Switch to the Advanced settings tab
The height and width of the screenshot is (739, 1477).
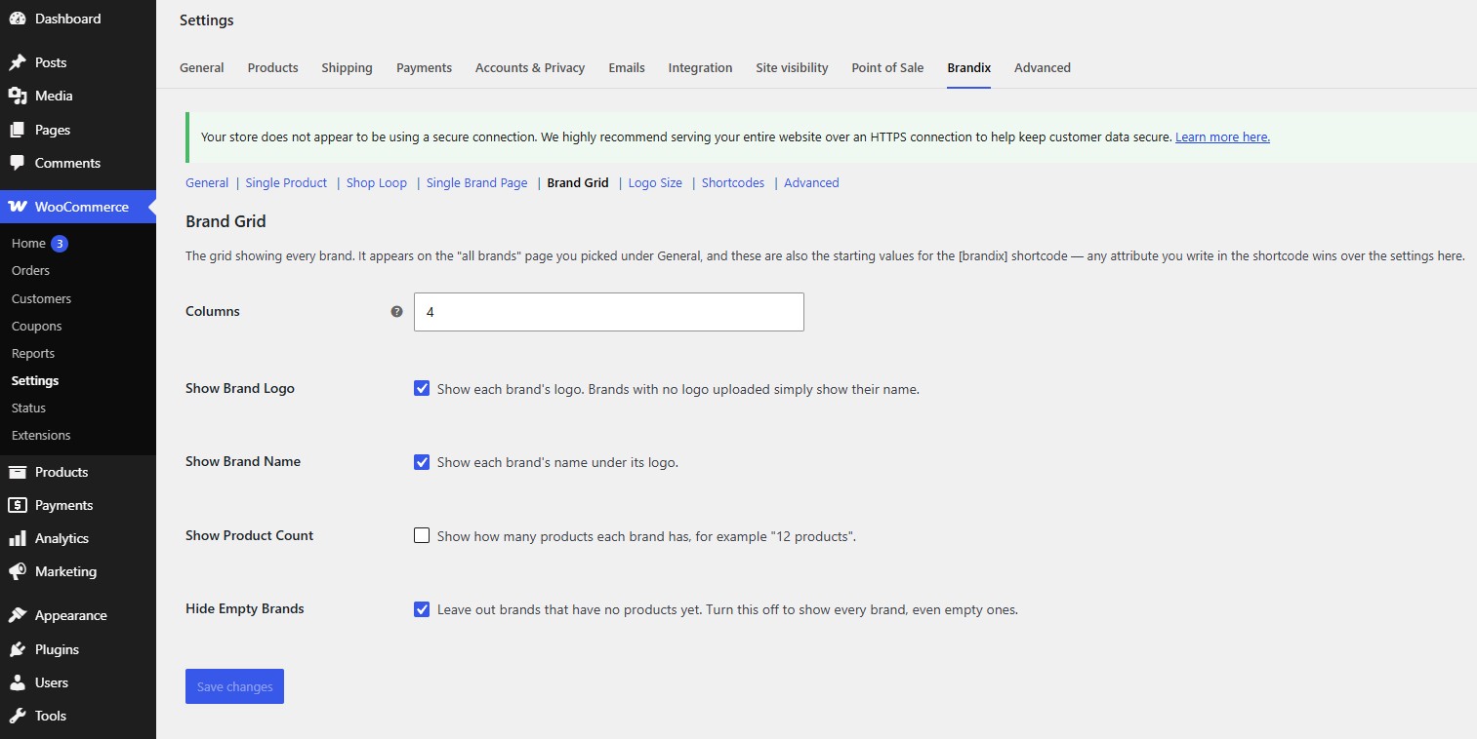(1042, 67)
